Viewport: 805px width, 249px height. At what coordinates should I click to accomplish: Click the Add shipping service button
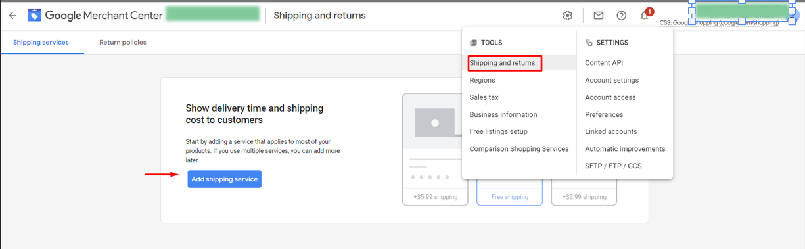point(225,179)
